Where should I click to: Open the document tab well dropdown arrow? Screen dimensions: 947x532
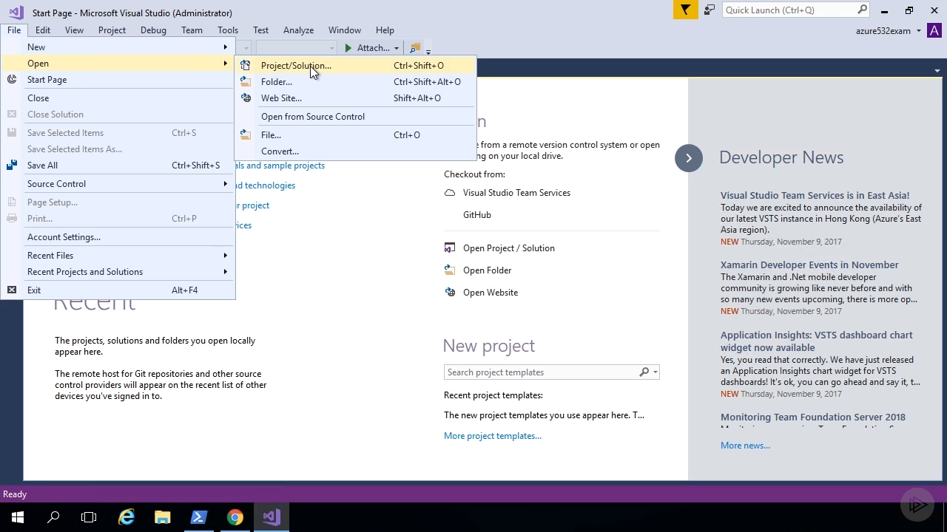point(937,71)
